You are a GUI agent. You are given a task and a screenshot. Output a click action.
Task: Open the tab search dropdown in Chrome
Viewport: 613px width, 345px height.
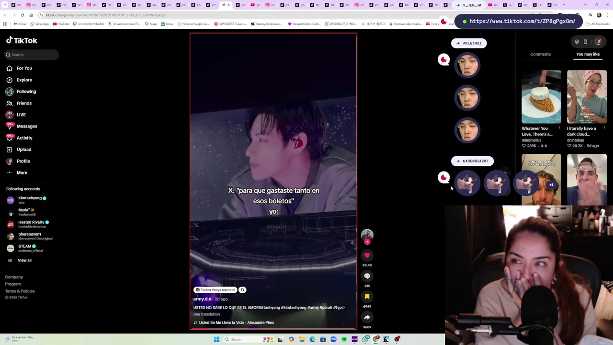[4, 5]
